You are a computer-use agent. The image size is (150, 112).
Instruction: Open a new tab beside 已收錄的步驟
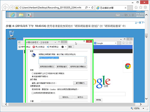tap(130, 8)
